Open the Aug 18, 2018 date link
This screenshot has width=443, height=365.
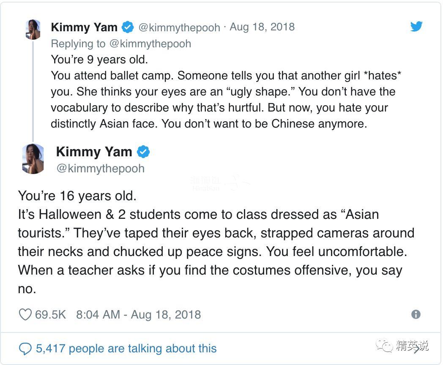(262, 27)
